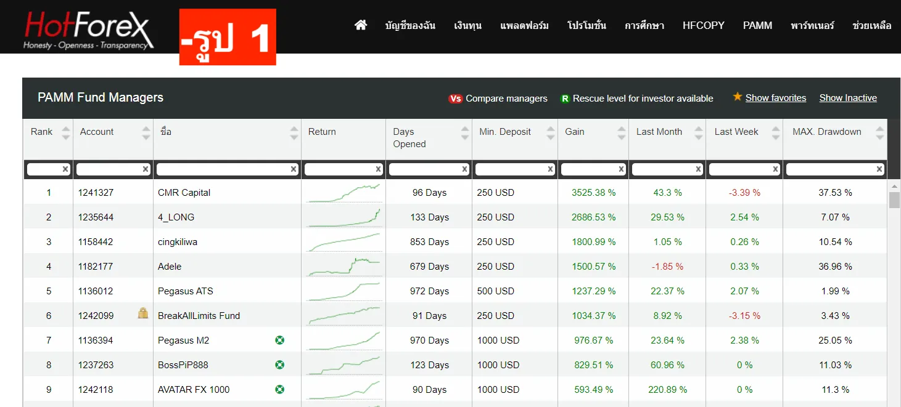Click the 500 USD minimum deposit cell
The image size is (901, 407).
click(495, 291)
